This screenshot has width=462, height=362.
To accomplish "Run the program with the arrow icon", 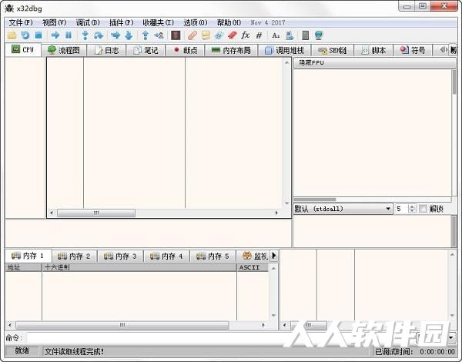I will (x=55, y=35).
